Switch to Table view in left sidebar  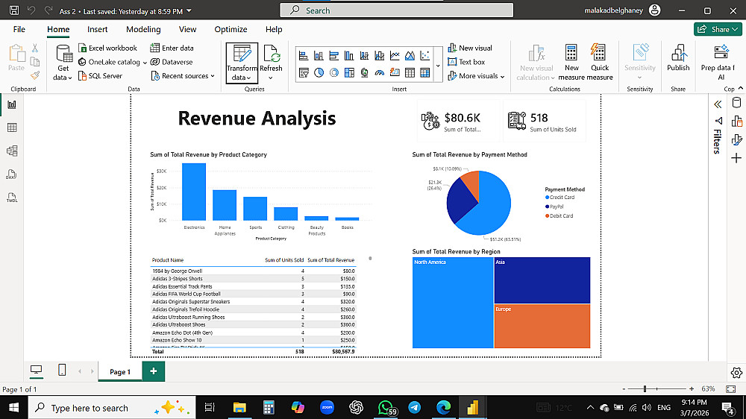pos(12,127)
